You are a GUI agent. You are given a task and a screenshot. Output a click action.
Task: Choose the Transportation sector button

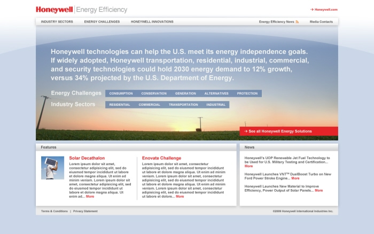183,105
